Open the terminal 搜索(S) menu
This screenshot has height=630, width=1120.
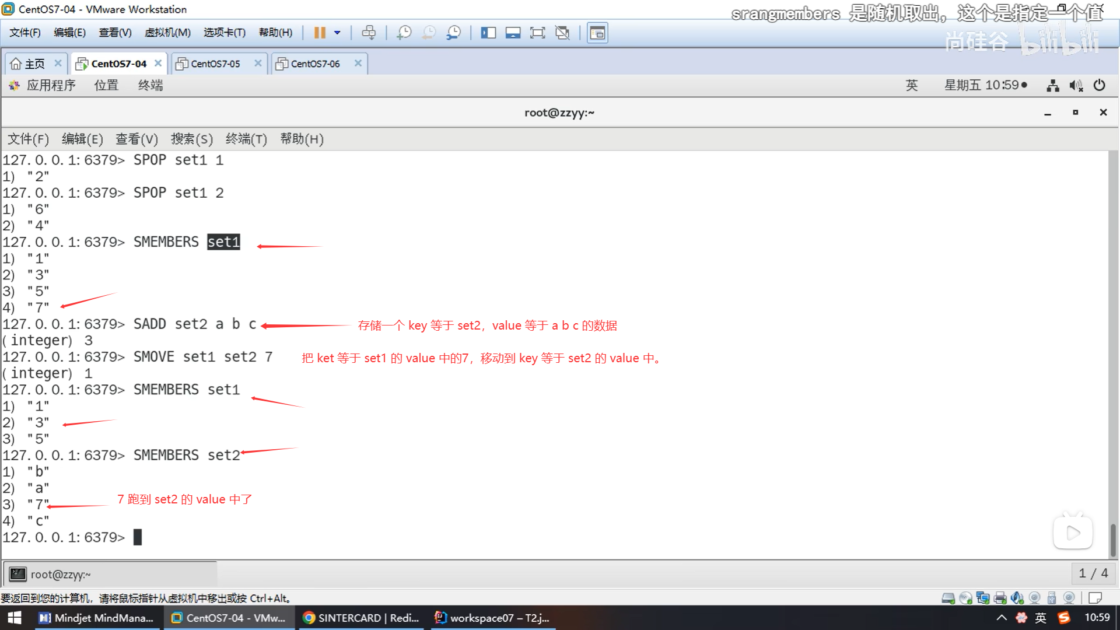tap(191, 139)
